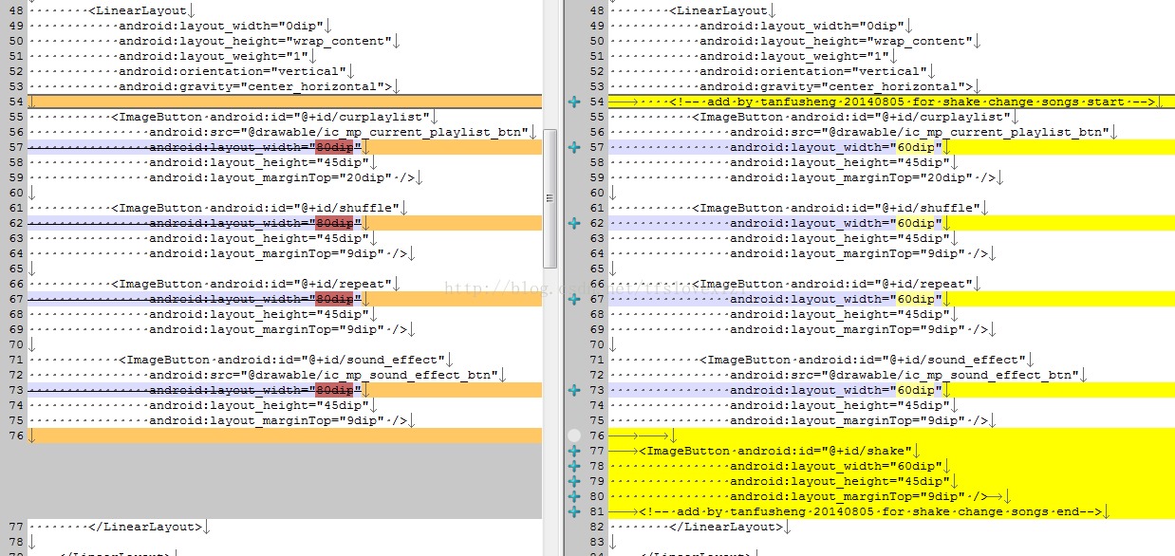Screen dimensions: 1175x556
Task: Click the plus marker beside right line 73
Action: pos(573,390)
